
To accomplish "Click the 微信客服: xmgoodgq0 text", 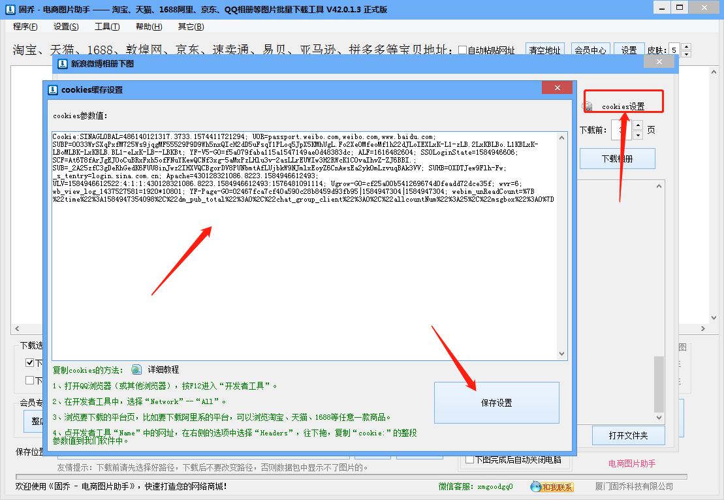I will pos(475,486).
